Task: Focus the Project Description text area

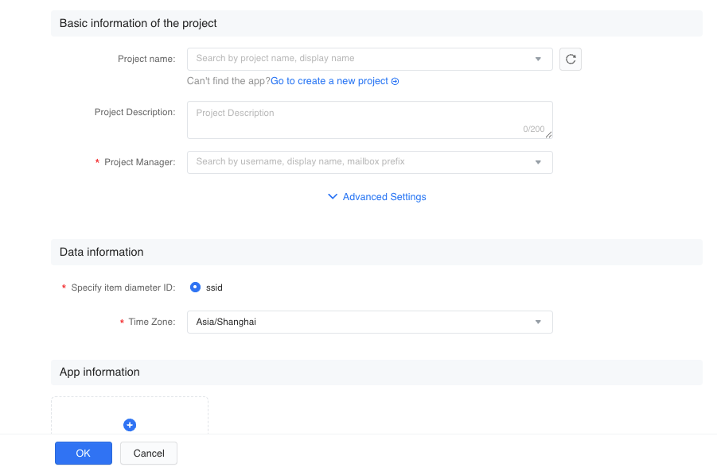Action: pos(370,120)
